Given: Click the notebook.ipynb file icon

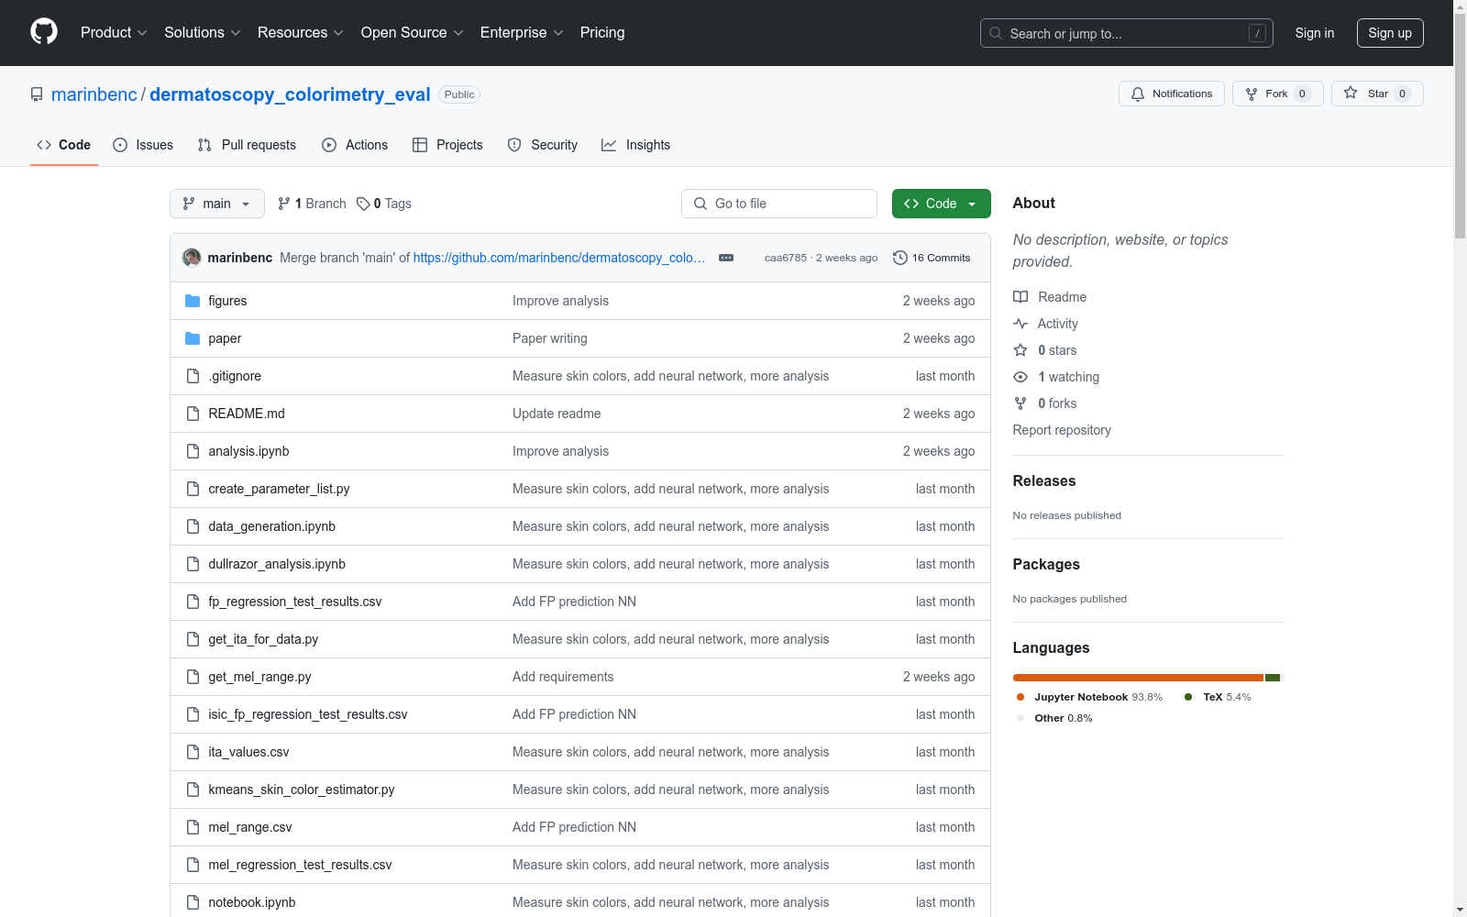Looking at the screenshot, I should (x=193, y=902).
